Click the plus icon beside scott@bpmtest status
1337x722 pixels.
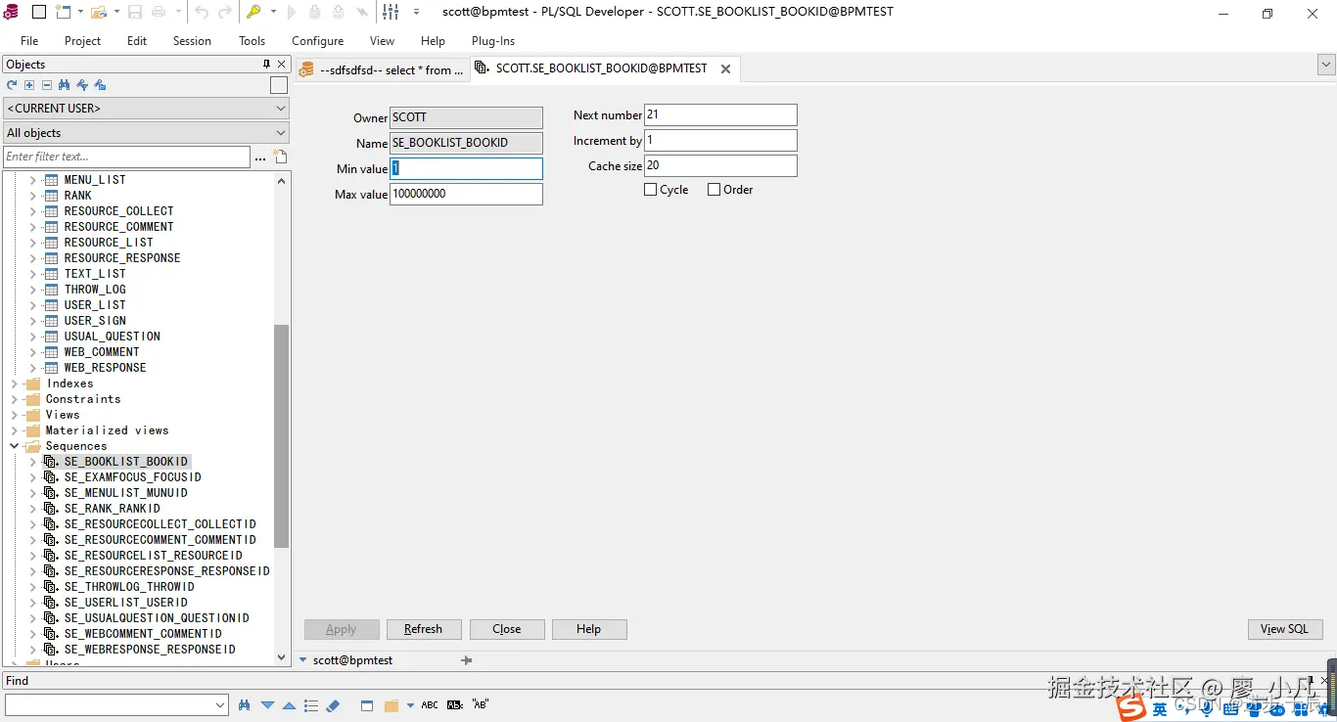click(x=467, y=660)
